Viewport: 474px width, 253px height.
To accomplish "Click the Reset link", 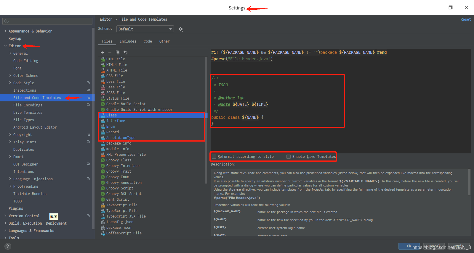I will [x=465, y=20].
